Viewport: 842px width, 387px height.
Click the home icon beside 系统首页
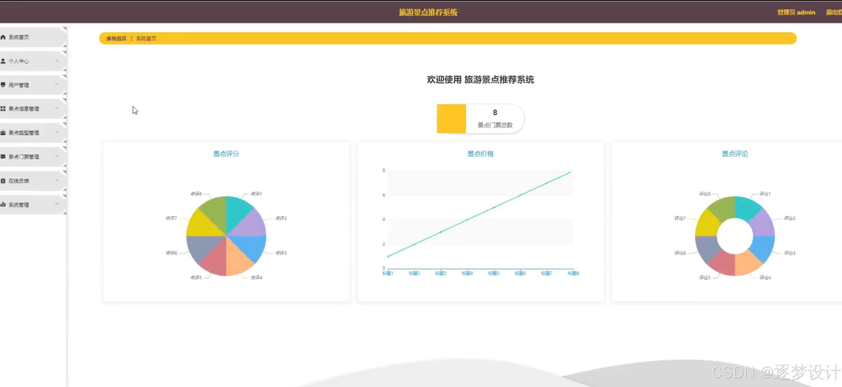(3, 37)
